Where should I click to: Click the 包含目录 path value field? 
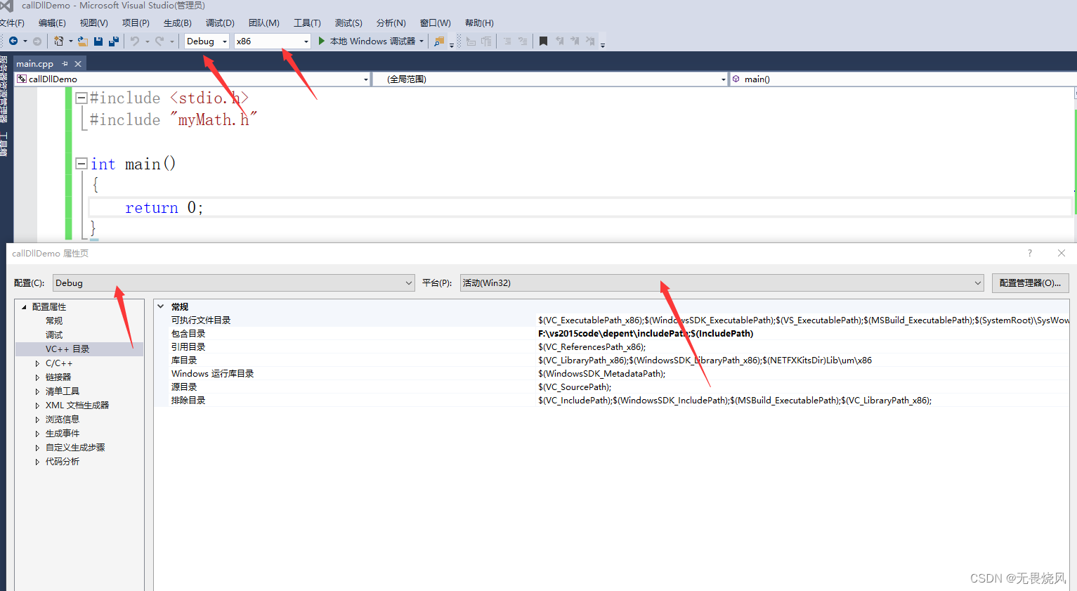coord(803,334)
